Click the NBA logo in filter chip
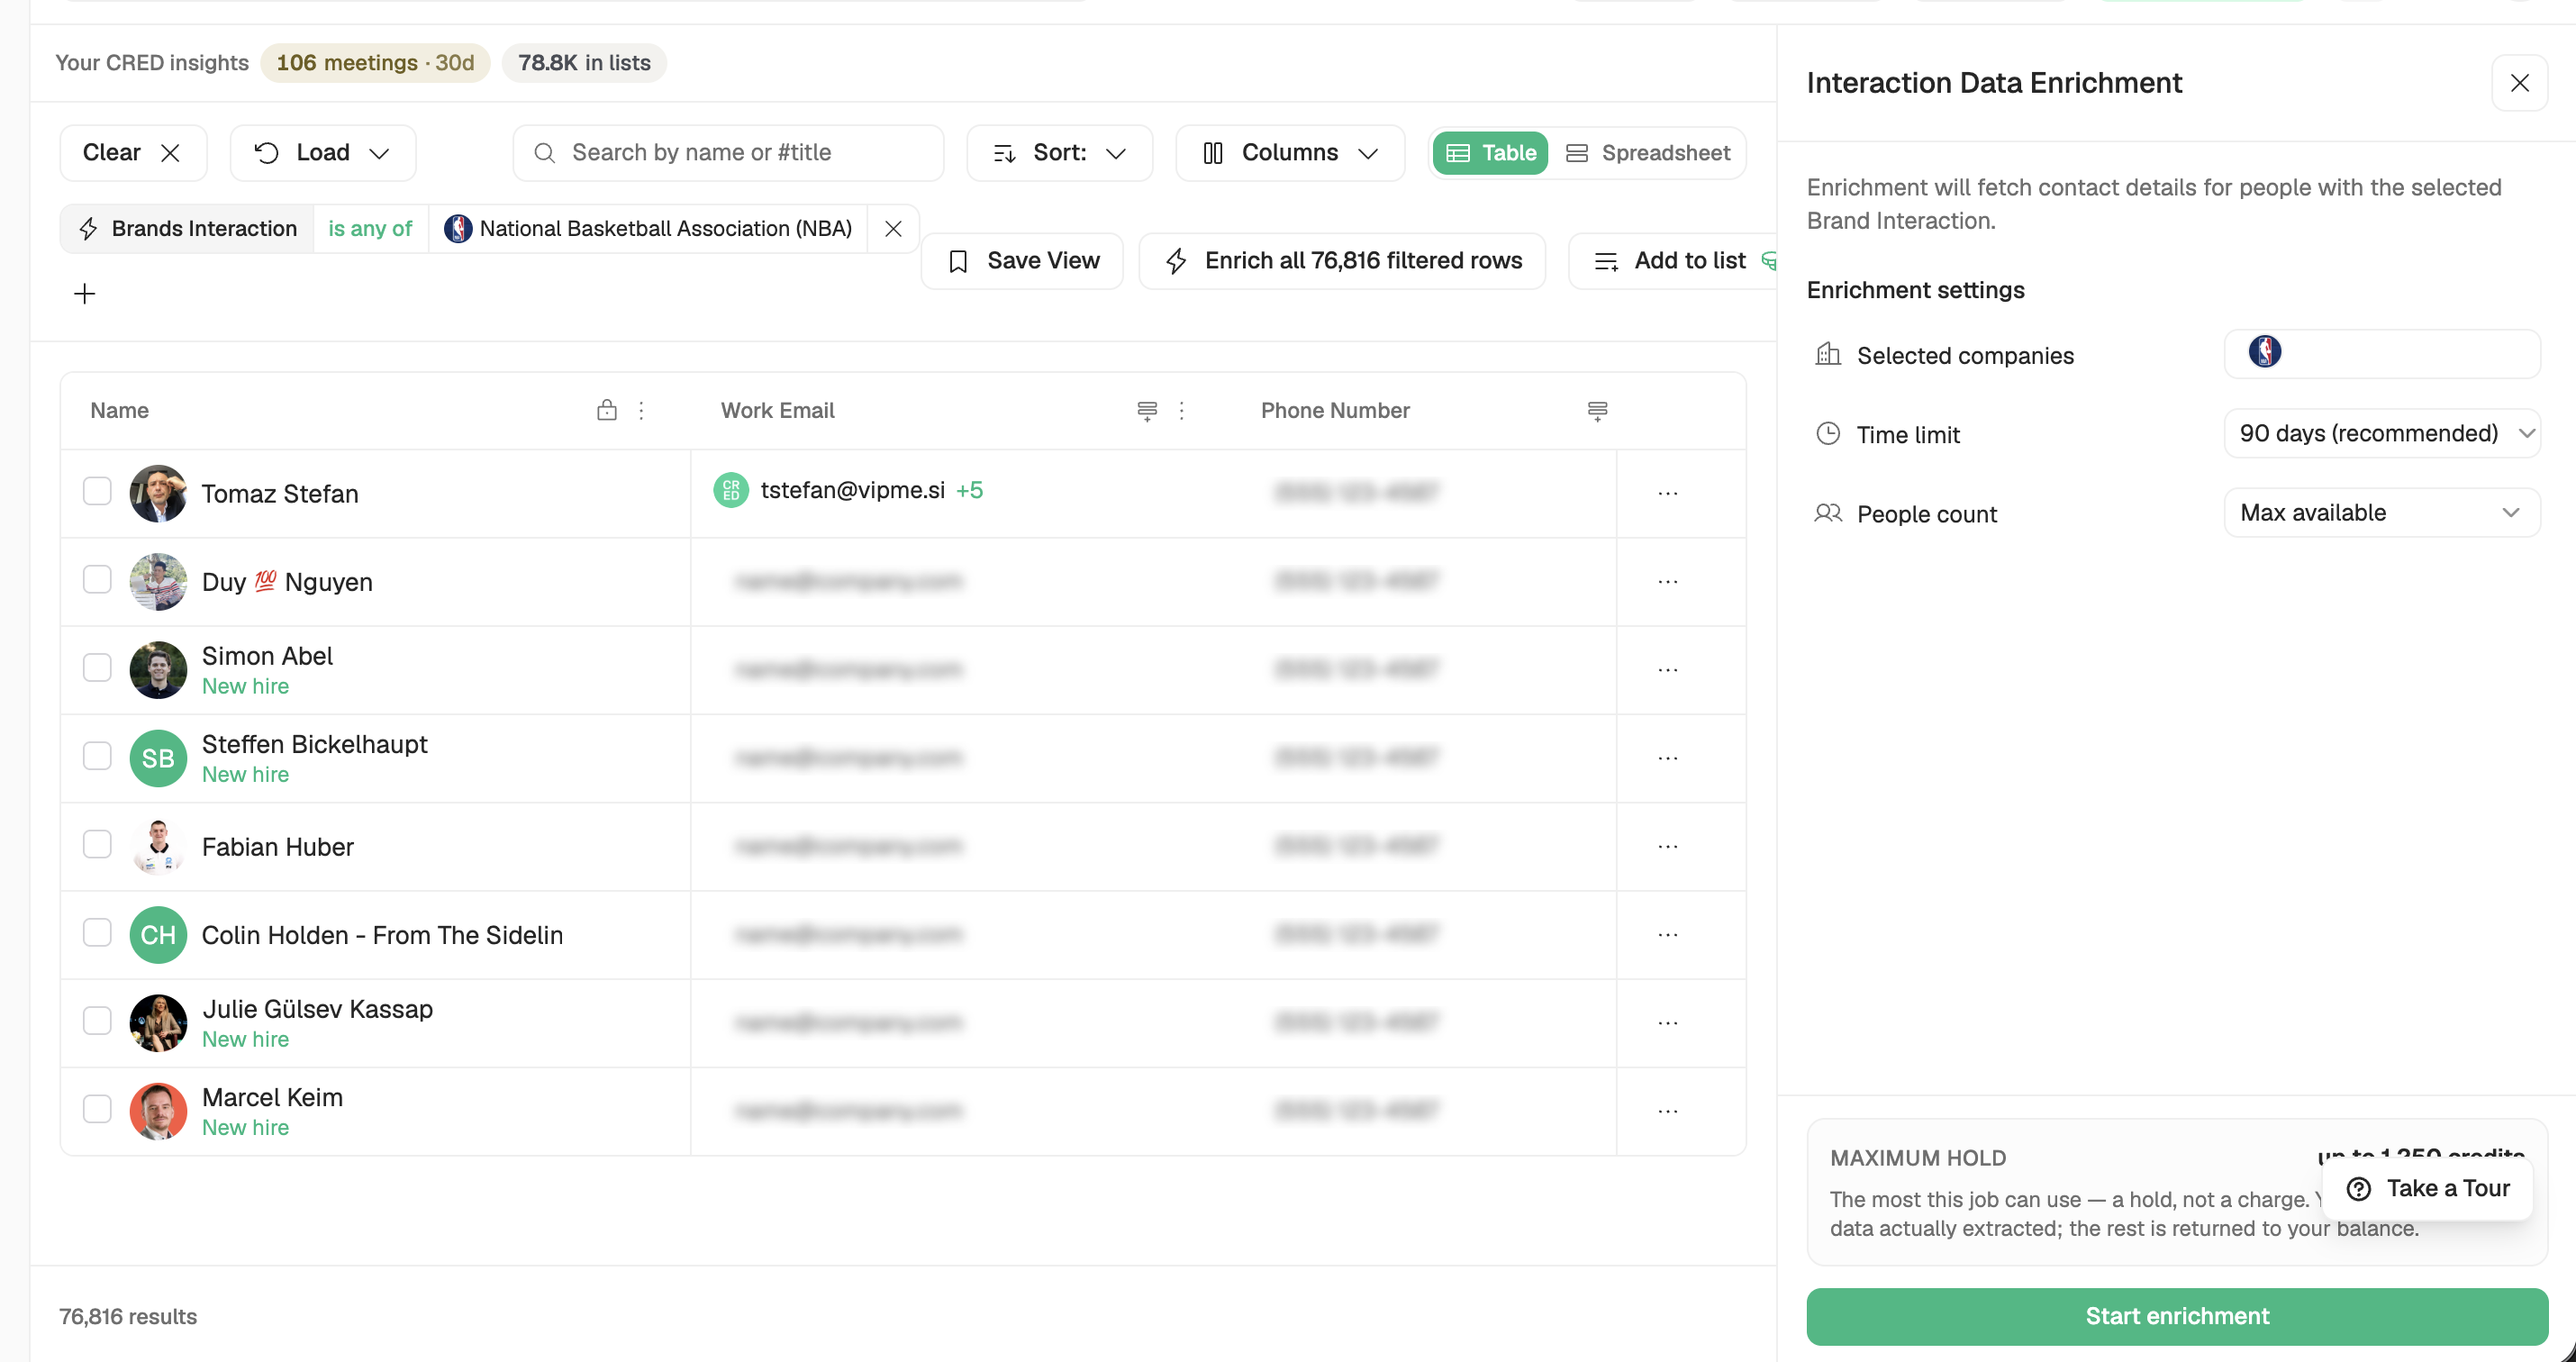Screen dimensions: 2576x1362 pos(458,229)
